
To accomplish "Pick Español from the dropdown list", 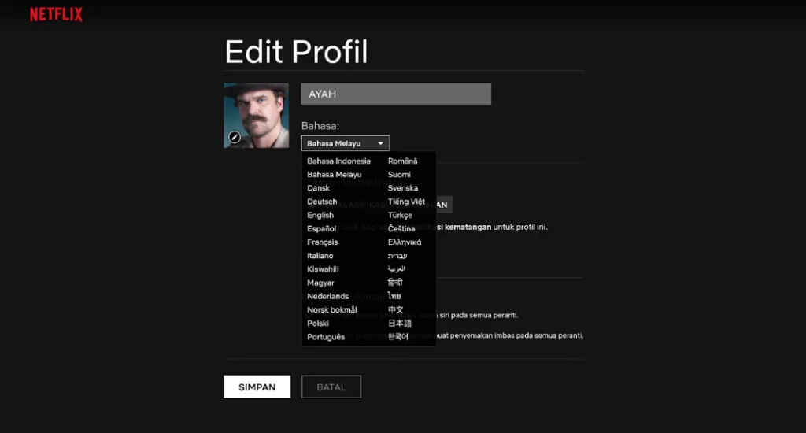I will point(322,228).
